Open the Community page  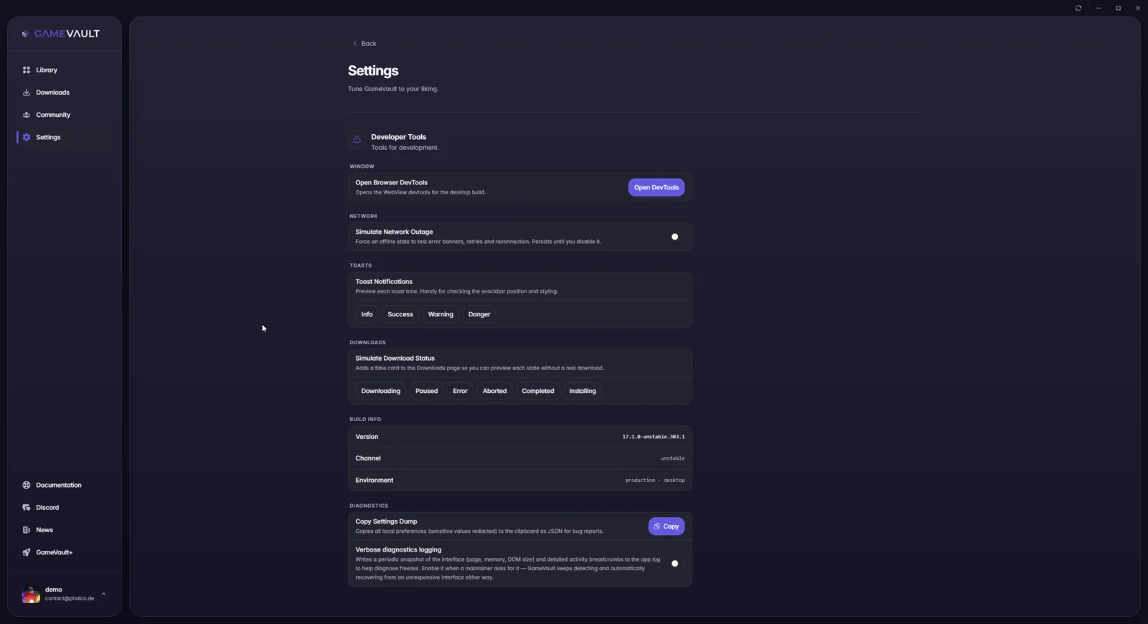point(65,115)
